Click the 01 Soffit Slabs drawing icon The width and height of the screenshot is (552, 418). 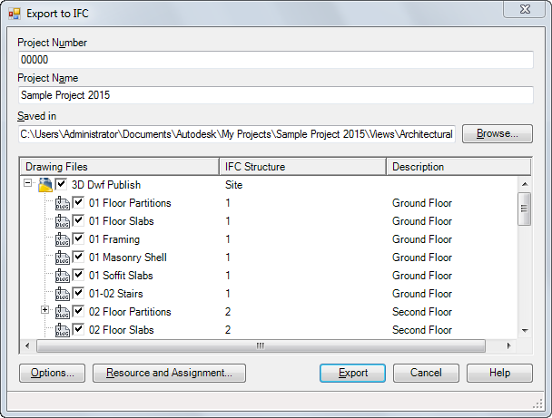[63, 276]
